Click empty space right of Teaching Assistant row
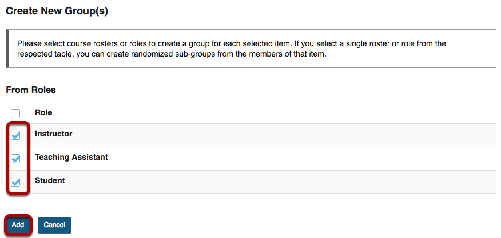The width and height of the screenshot is (501, 238). point(286,158)
